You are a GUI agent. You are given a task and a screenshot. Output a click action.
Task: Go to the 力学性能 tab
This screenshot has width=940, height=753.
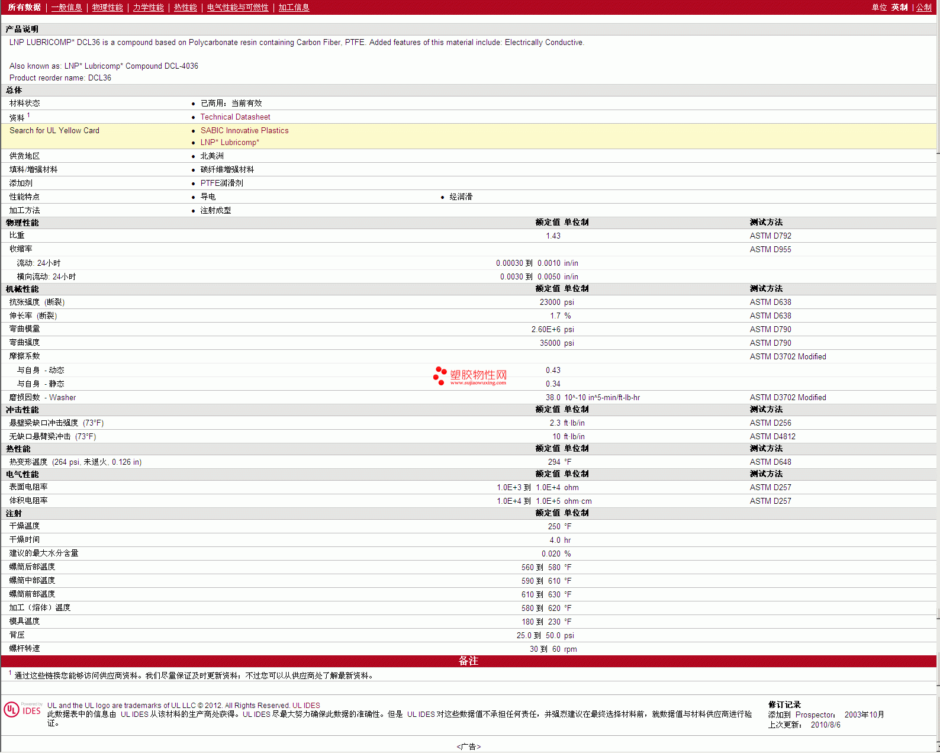tap(148, 7)
